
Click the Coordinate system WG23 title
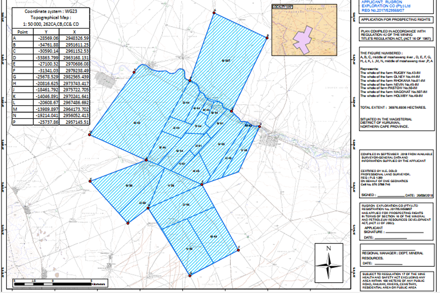[x=49, y=9]
